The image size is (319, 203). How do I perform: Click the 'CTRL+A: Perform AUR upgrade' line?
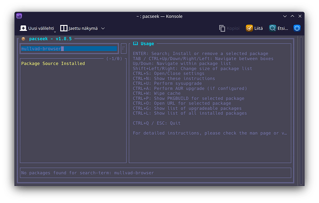click(x=190, y=89)
